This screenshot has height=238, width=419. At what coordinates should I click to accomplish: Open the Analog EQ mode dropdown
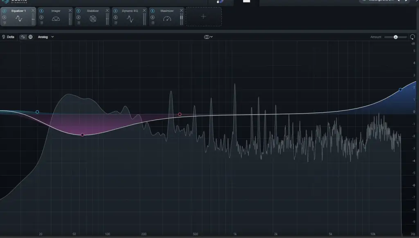[x=46, y=37]
